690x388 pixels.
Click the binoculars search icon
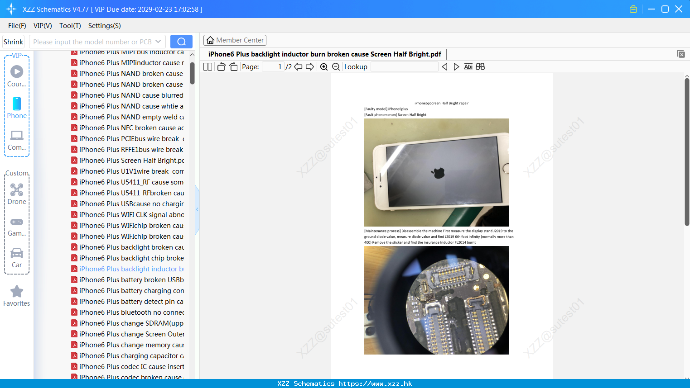[480, 67]
